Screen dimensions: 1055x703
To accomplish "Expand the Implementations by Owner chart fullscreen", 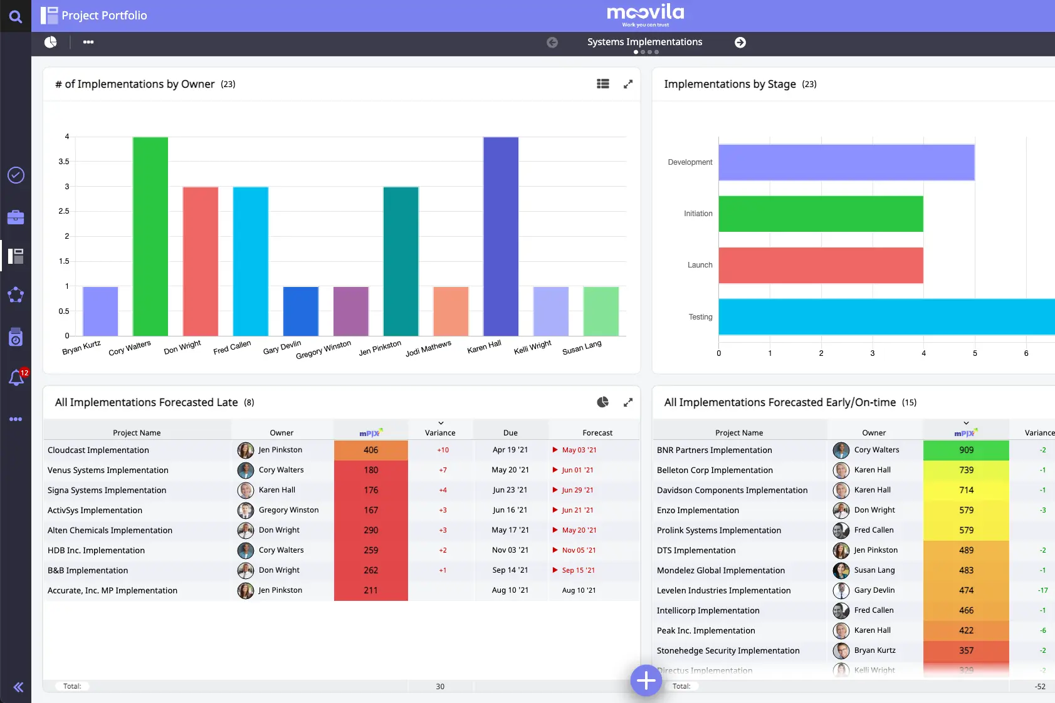I will [629, 83].
